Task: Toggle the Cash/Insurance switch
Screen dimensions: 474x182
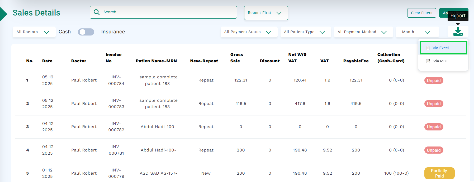Action: pyautogui.click(x=86, y=32)
